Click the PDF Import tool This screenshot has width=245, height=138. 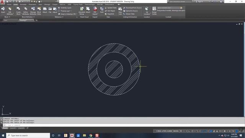95,11
